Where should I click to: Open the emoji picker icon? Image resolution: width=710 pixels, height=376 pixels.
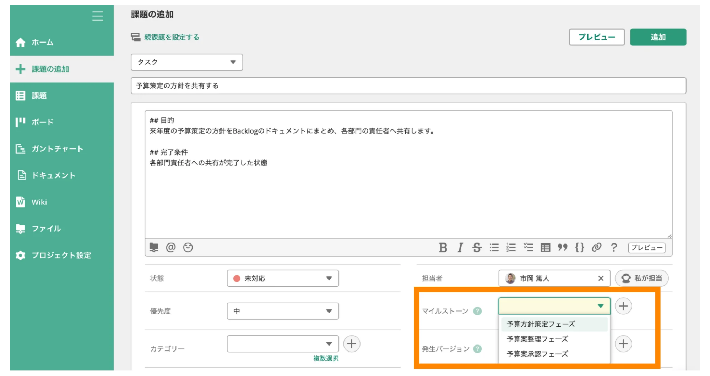pyautogui.click(x=188, y=247)
